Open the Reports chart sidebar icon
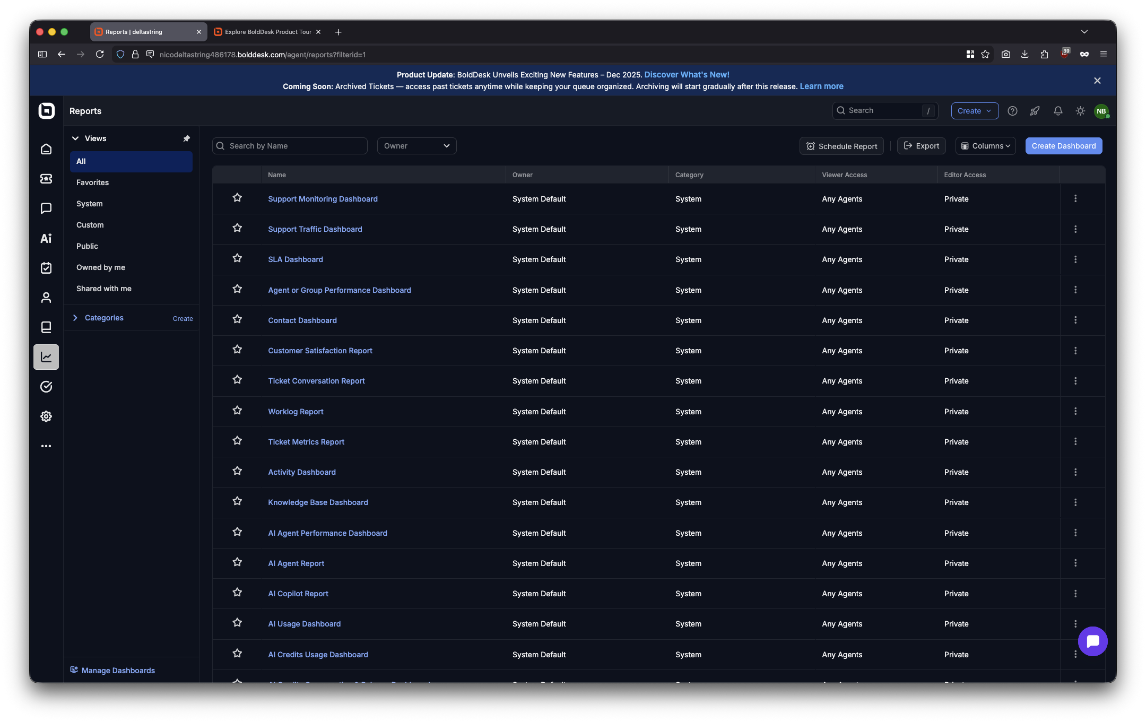 (x=46, y=357)
